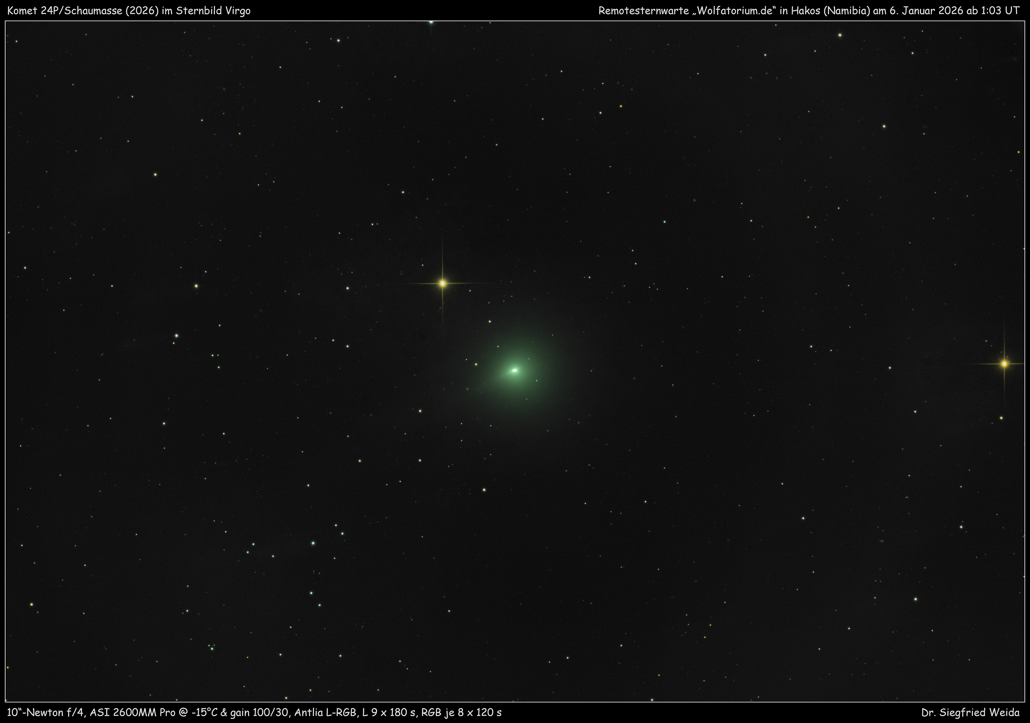
Task: Click the small yellow star below right-edge orange star
Action: click(1001, 418)
